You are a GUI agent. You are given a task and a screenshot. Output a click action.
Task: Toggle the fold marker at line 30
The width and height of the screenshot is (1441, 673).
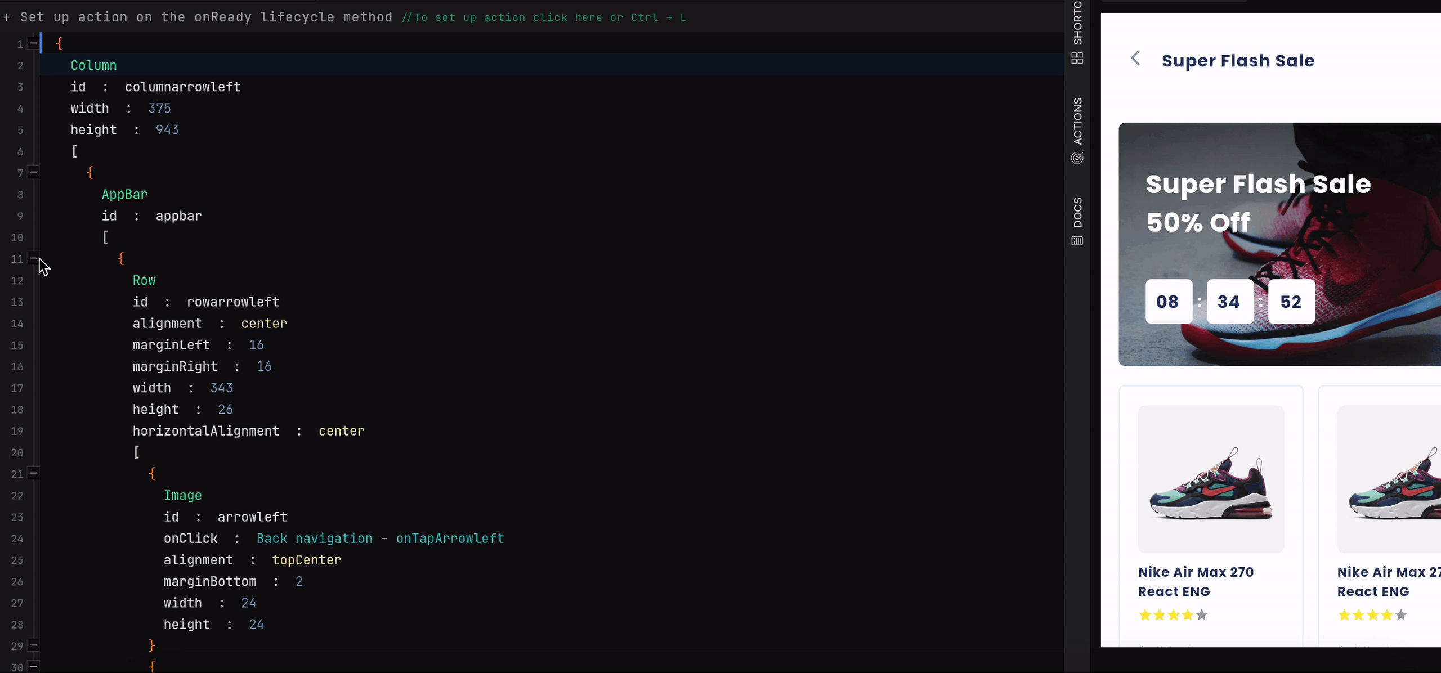(x=33, y=667)
